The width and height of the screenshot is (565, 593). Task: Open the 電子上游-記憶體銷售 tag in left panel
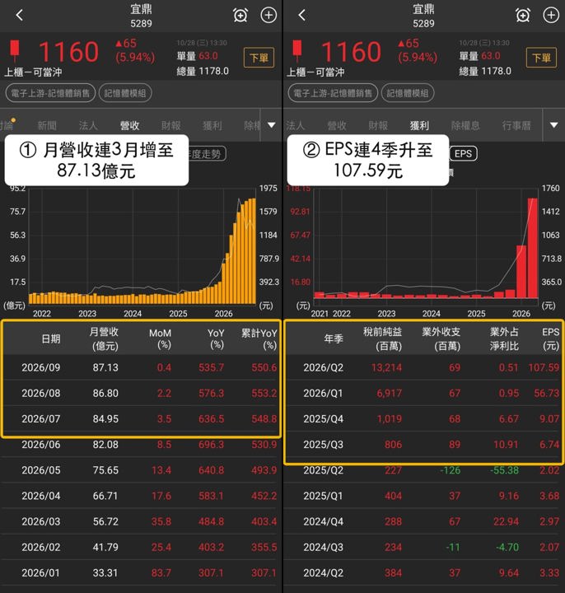pyautogui.click(x=50, y=93)
